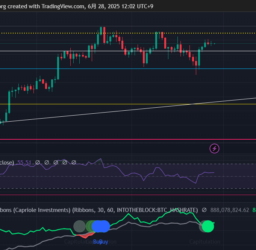256x250 pixels.
Task: Click the "INTOTHEBLOCK:BTC_HASHRATE" parameter text
Action: click(156, 210)
